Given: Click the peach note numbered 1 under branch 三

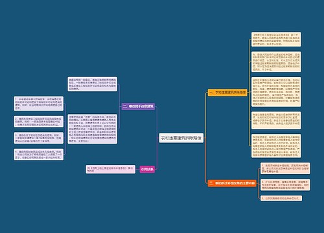Looking at the screenshot, I should (x=285, y=168).
